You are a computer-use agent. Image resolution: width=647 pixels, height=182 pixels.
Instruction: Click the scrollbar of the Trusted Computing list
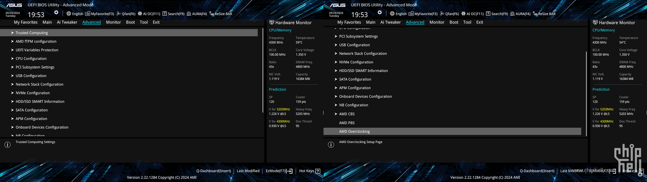pyautogui.click(x=263, y=70)
